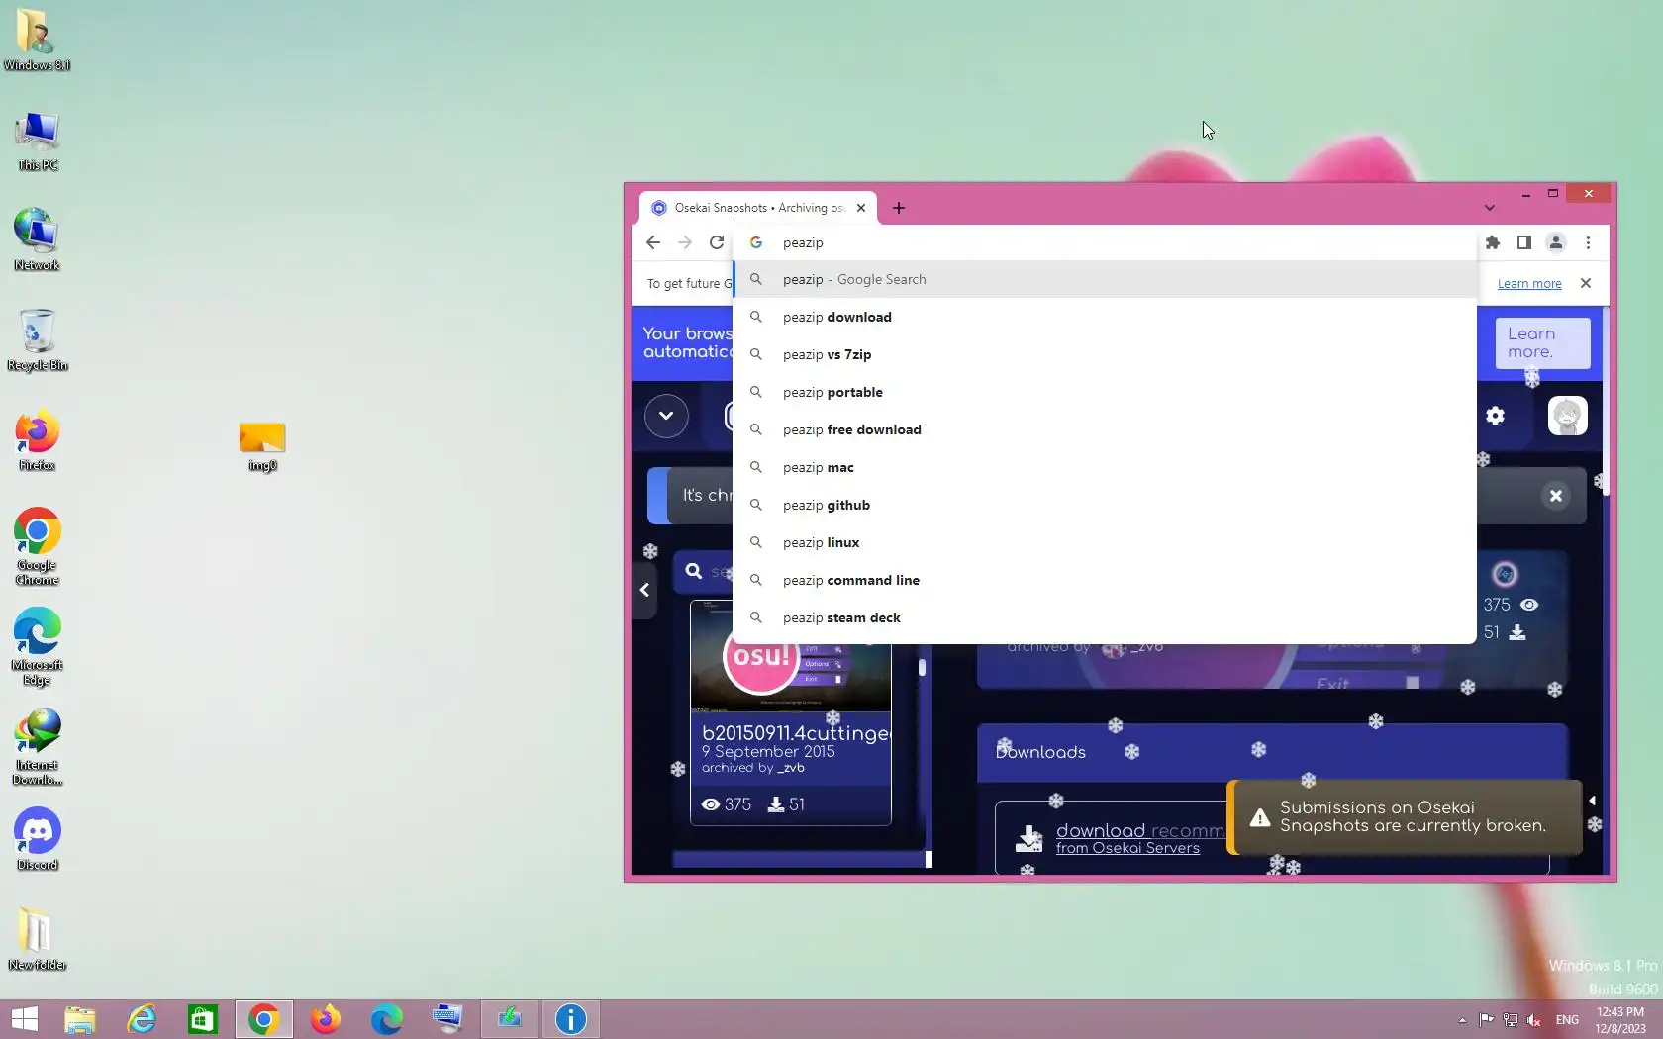Image resolution: width=1663 pixels, height=1039 pixels.
Task: Open File Explorer from the taskbar
Action: 80,1019
